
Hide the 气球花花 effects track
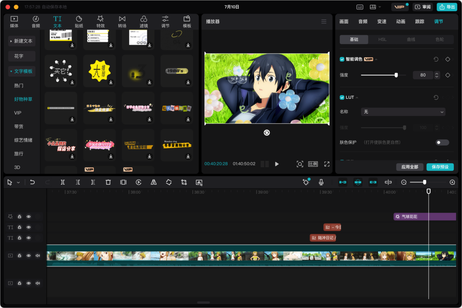[29, 217]
